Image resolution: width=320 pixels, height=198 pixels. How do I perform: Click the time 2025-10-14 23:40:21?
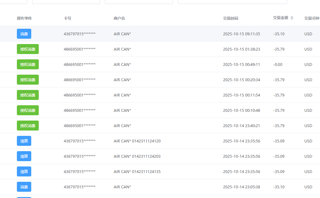click(242, 126)
